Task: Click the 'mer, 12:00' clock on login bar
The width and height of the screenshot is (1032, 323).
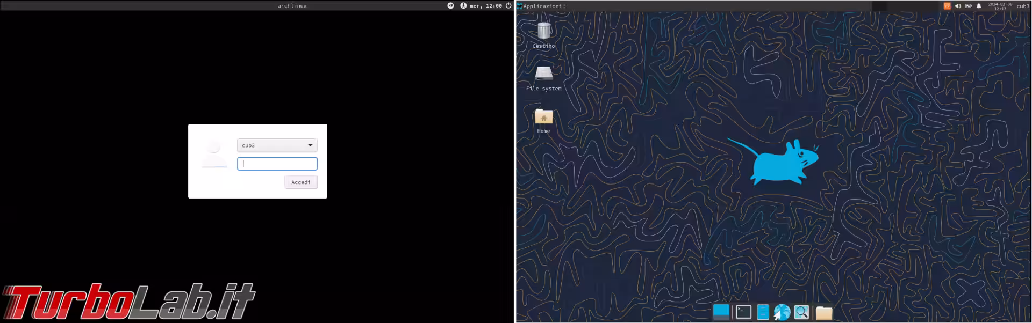Action: click(486, 6)
